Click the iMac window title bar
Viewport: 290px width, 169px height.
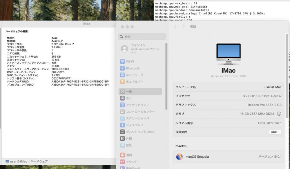[59, 24]
